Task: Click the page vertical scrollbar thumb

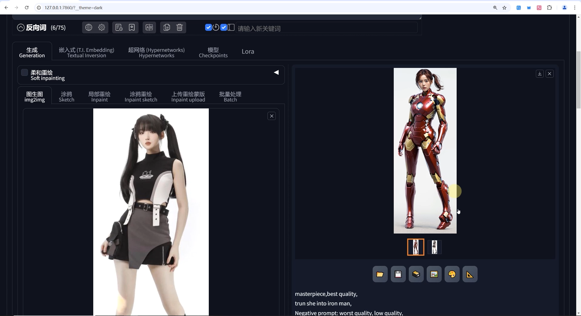Action: (x=579, y=80)
